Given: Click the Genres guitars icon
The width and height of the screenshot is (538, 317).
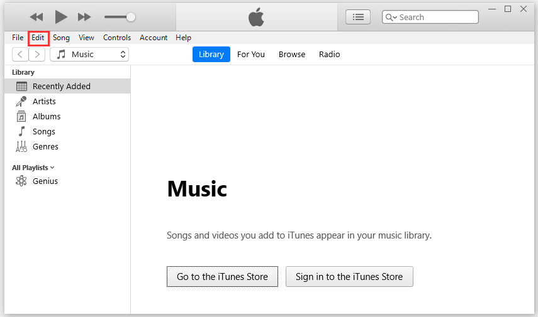Looking at the screenshot, I should pyautogui.click(x=21, y=146).
